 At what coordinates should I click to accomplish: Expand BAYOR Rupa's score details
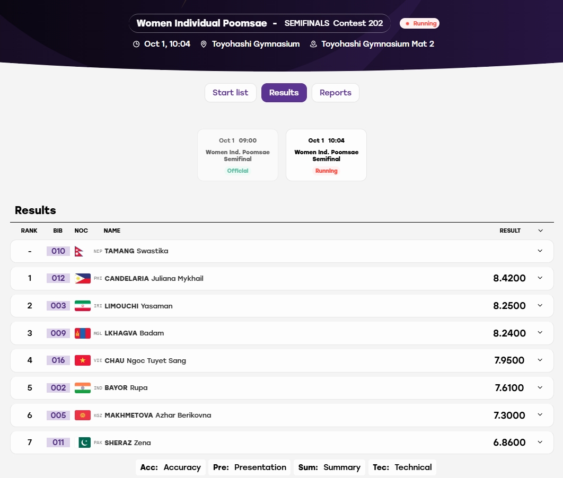click(540, 387)
